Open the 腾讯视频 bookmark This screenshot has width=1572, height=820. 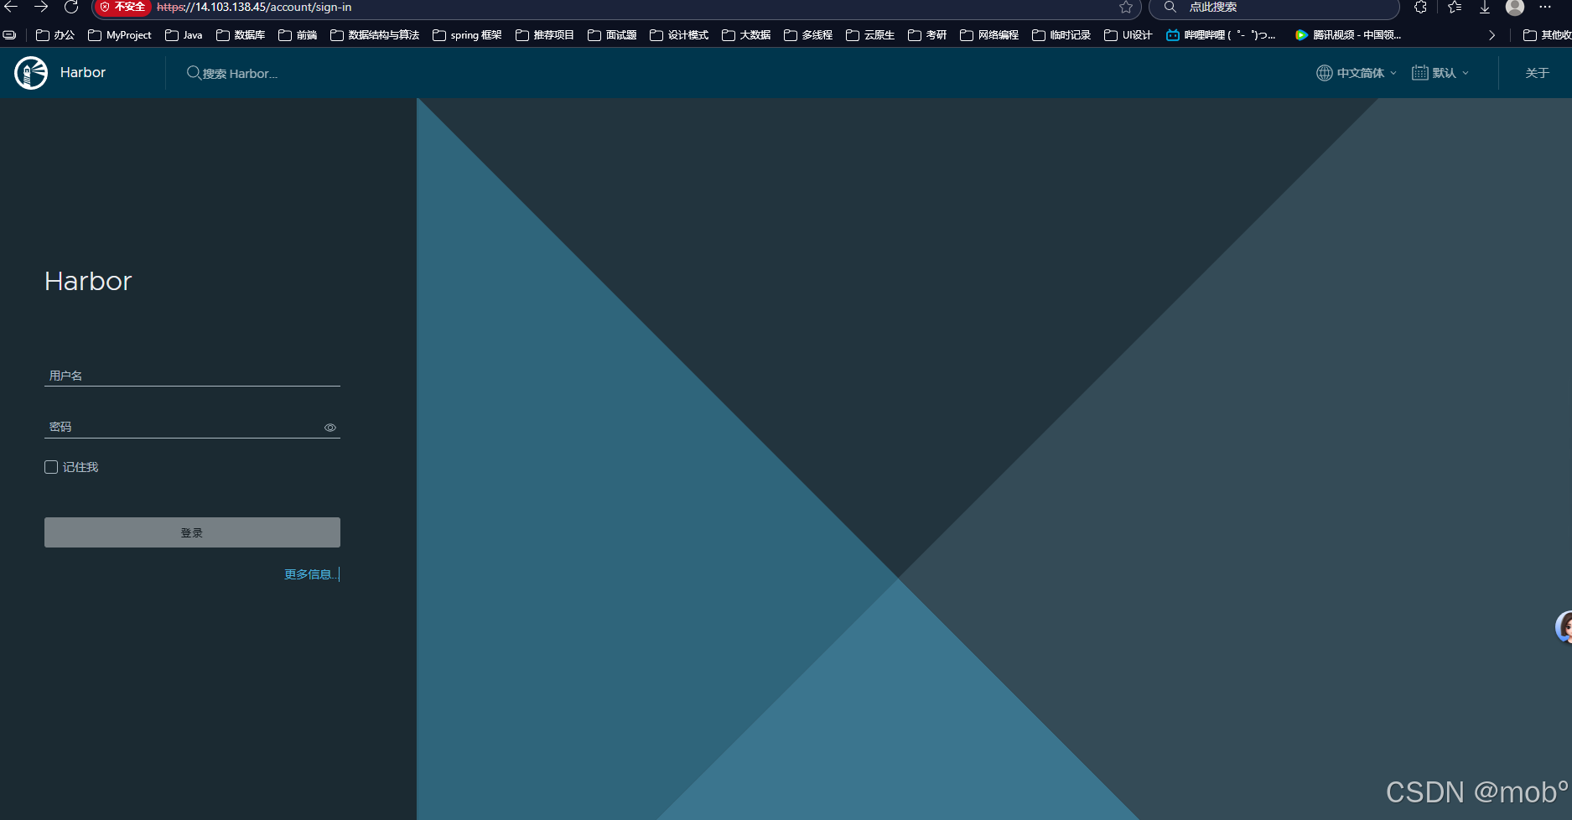1348,35
